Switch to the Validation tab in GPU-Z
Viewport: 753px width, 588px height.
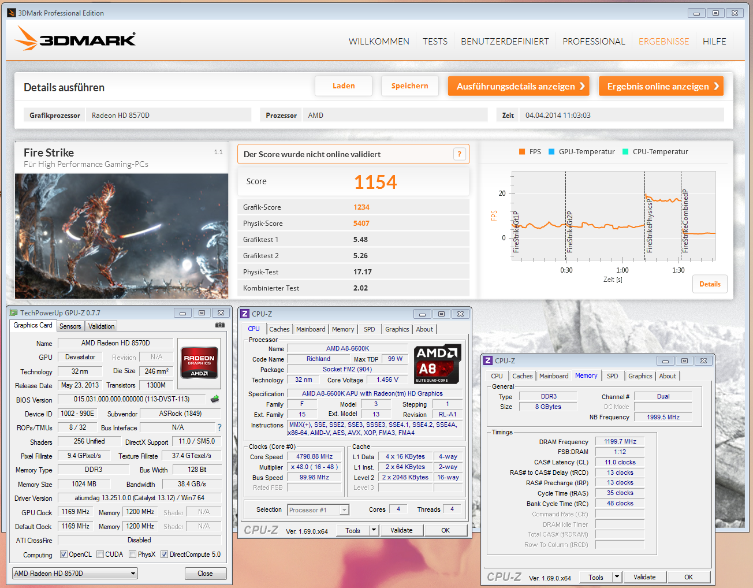101,326
